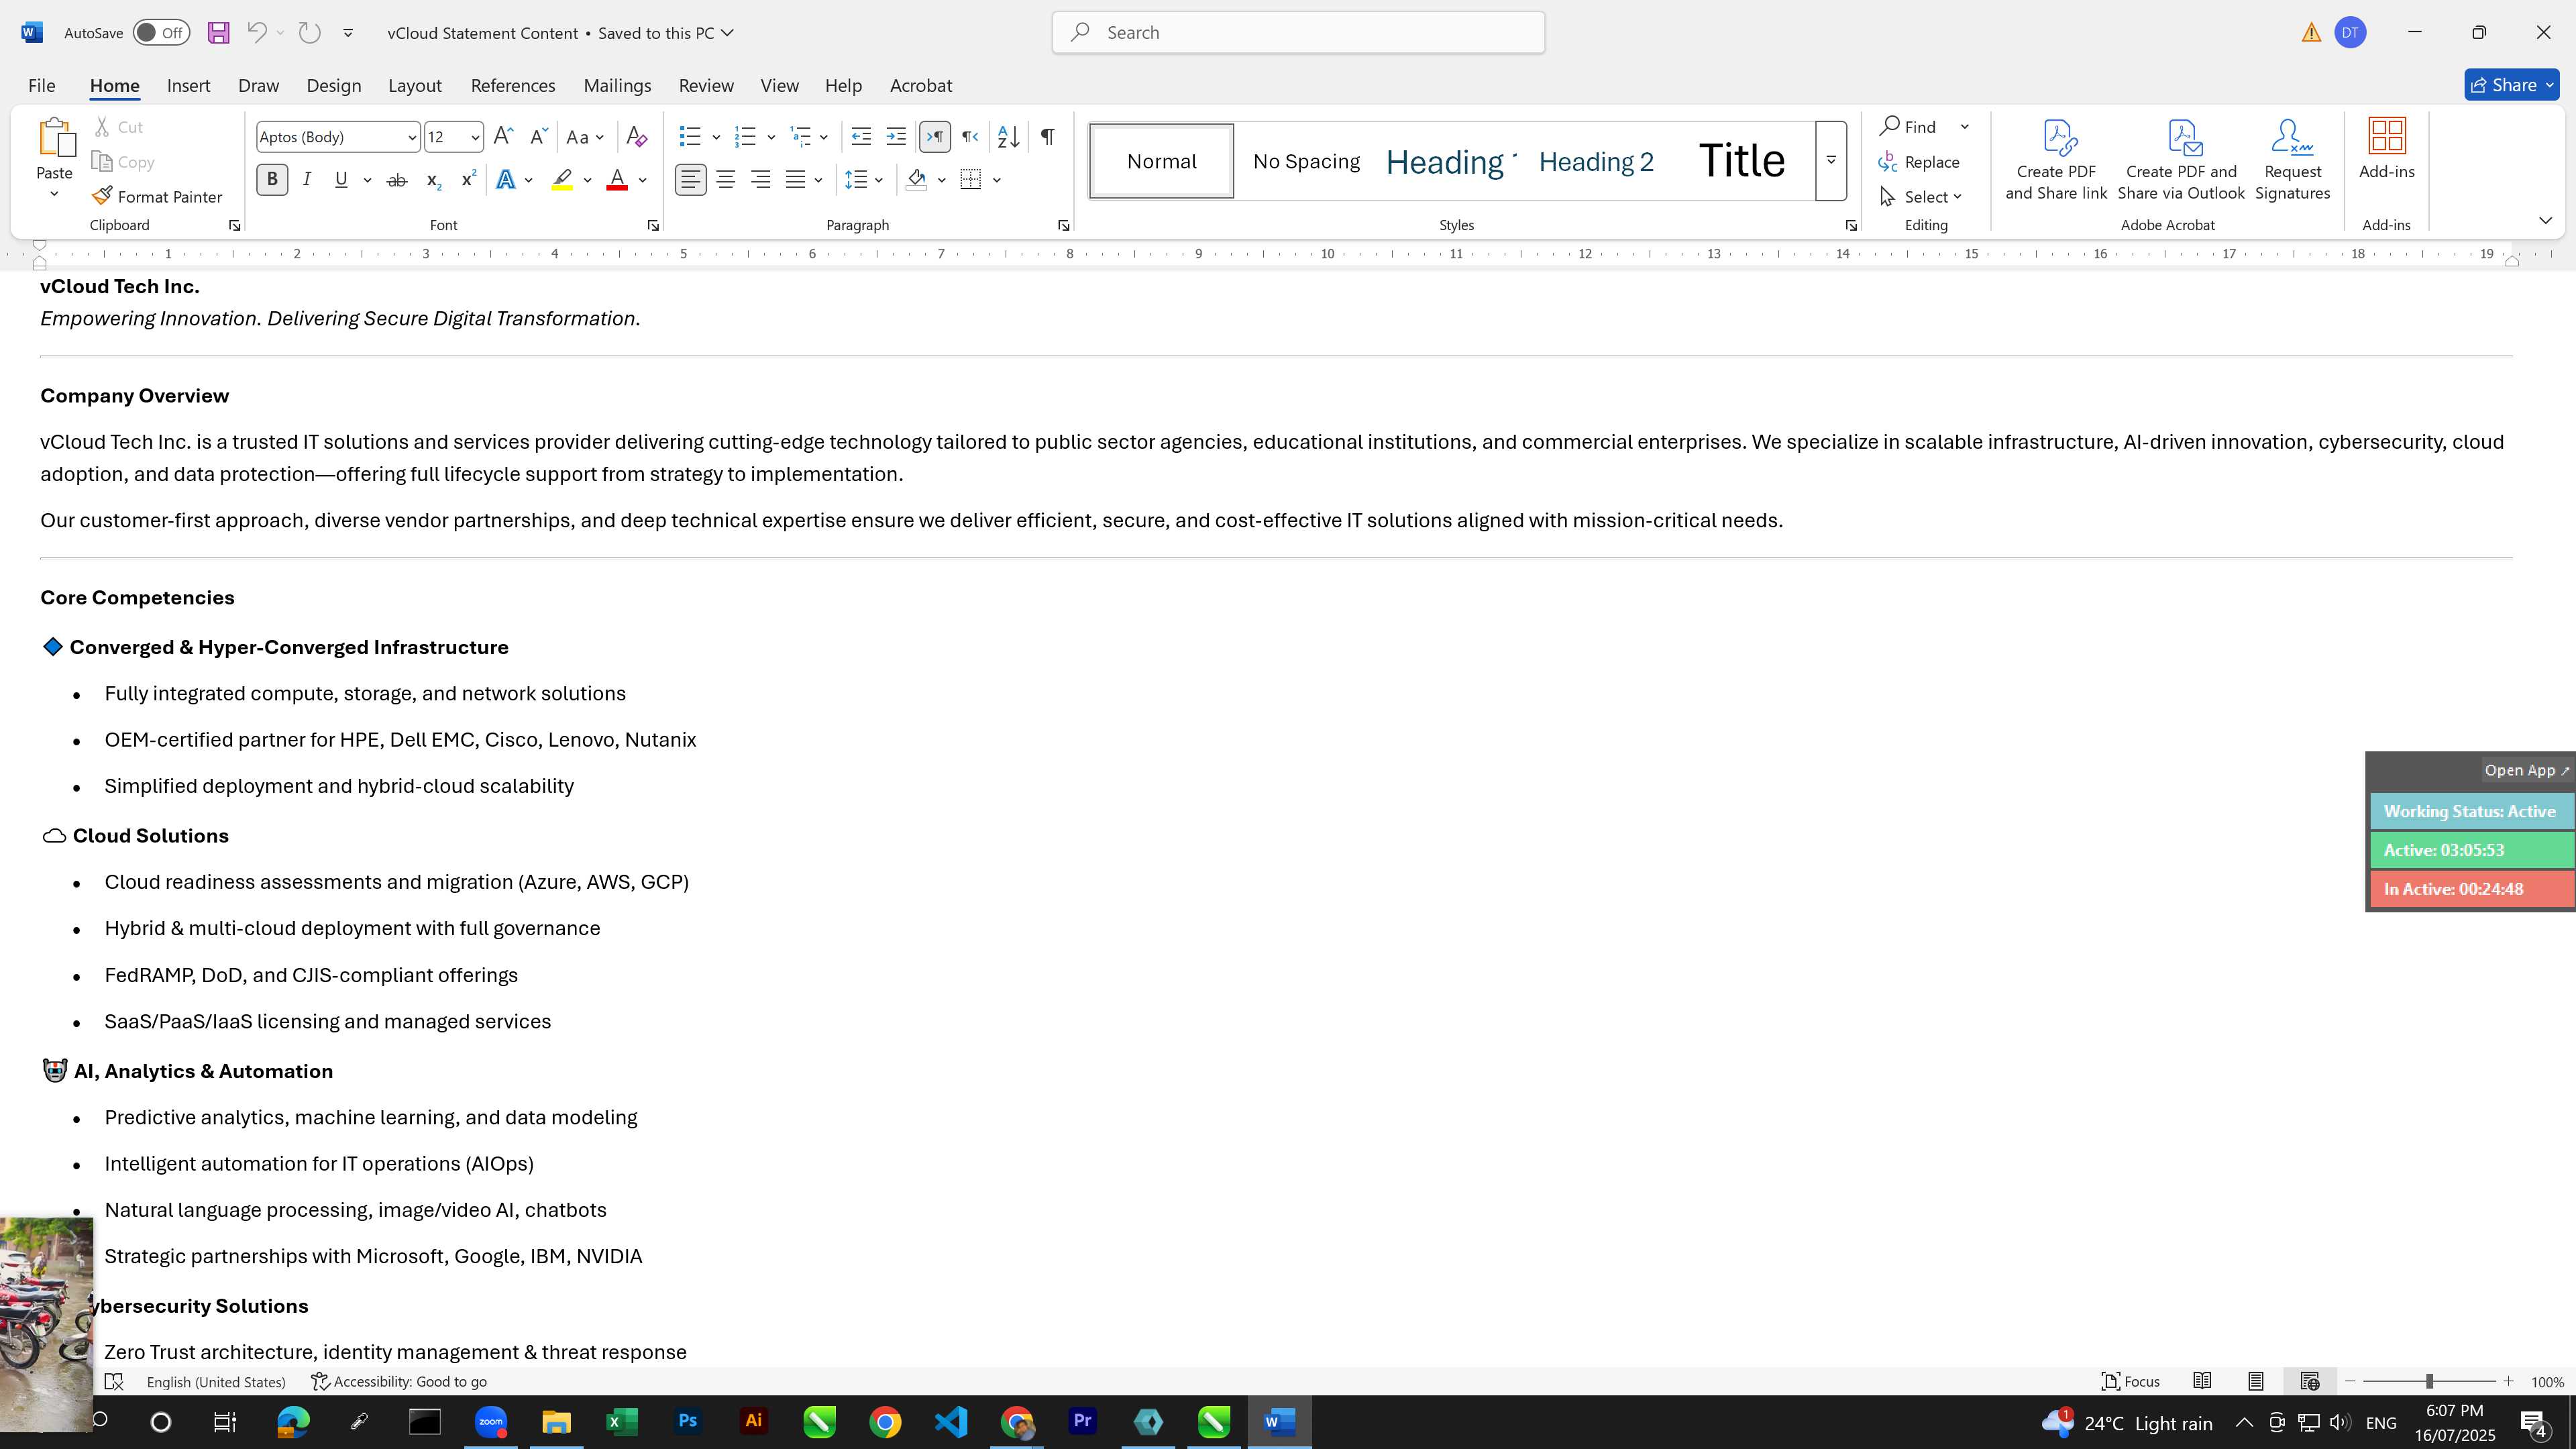Toggle Align Left paragraph button
The width and height of the screenshot is (2576, 1449).
click(690, 180)
